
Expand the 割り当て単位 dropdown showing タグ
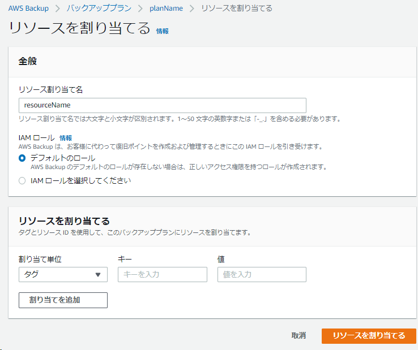[x=62, y=274]
